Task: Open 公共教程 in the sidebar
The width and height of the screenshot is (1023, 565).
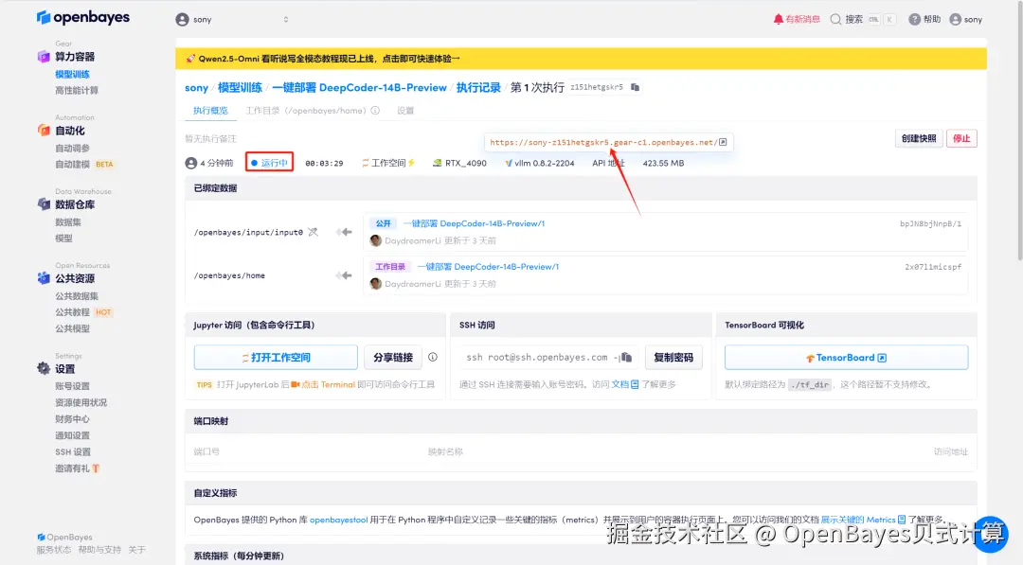Action: click(83, 312)
